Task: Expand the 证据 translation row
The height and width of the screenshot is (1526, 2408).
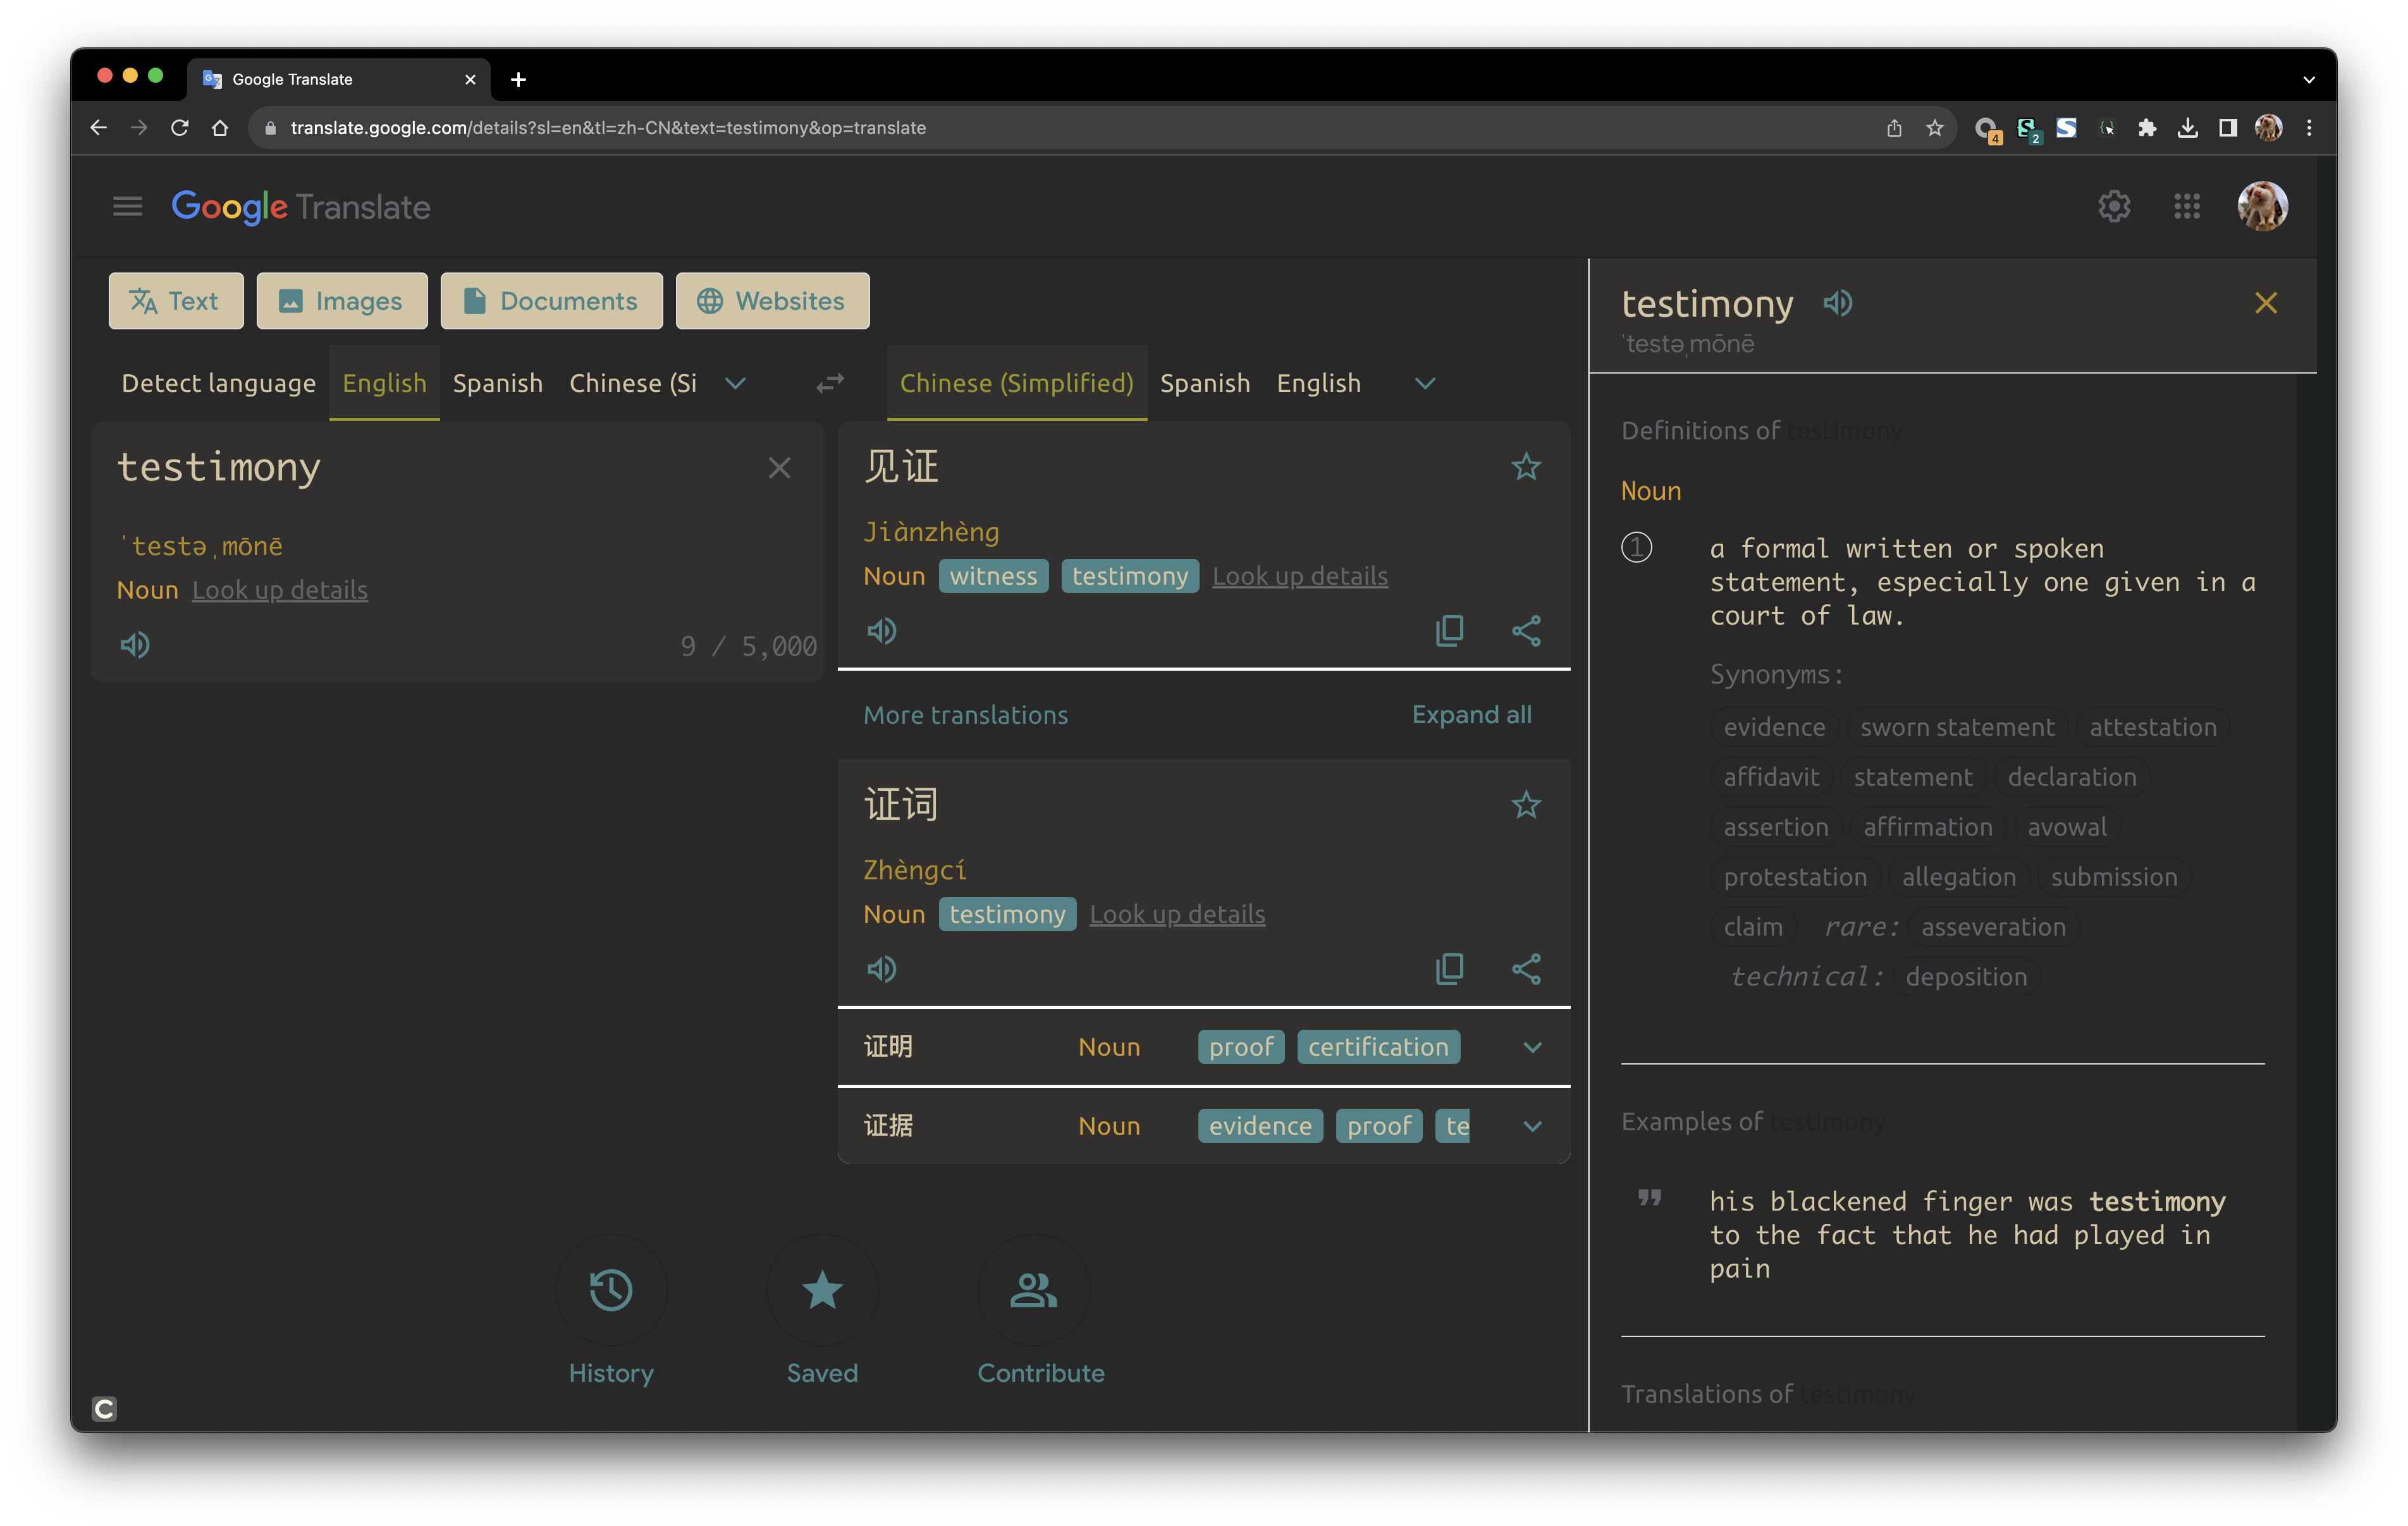Action: [x=1531, y=1126]
